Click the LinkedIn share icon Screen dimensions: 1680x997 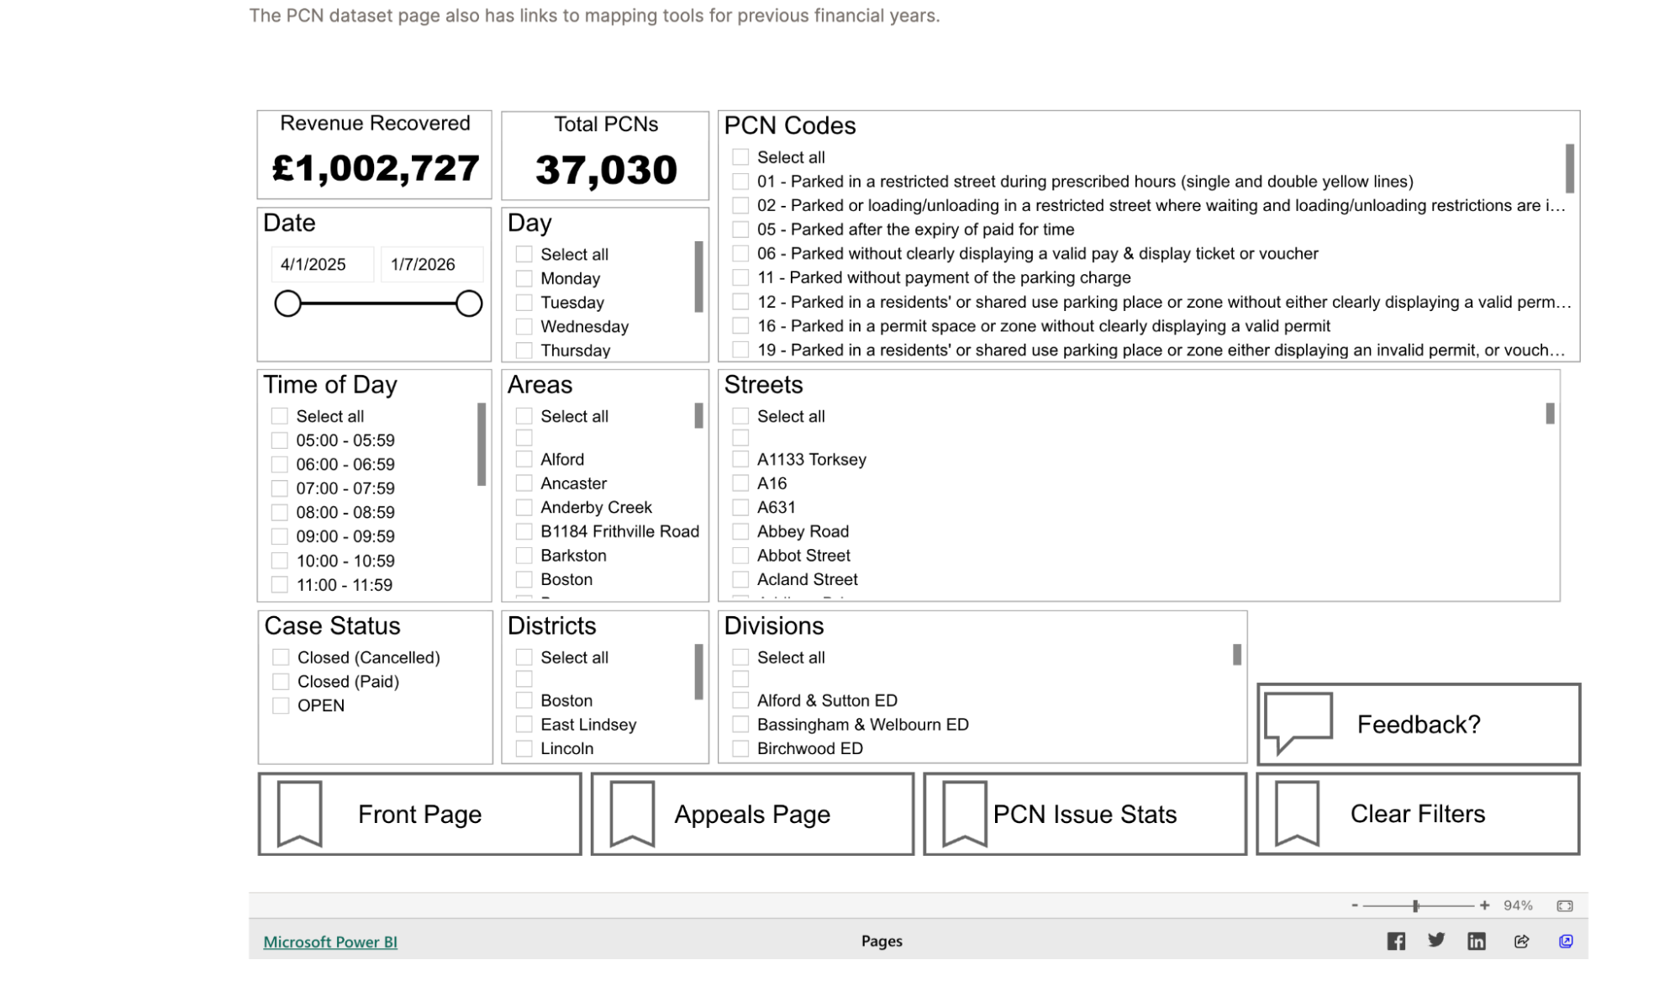pyautogui.click(x=1476, y=941)
